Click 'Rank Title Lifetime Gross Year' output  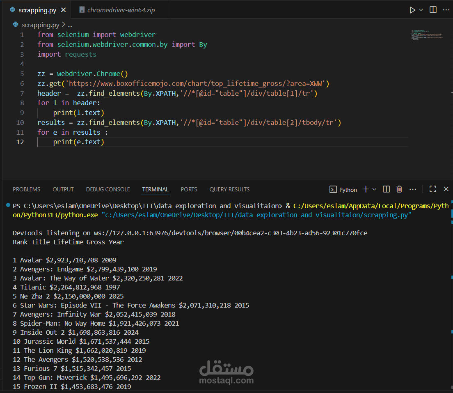click(x=68, y=242)
